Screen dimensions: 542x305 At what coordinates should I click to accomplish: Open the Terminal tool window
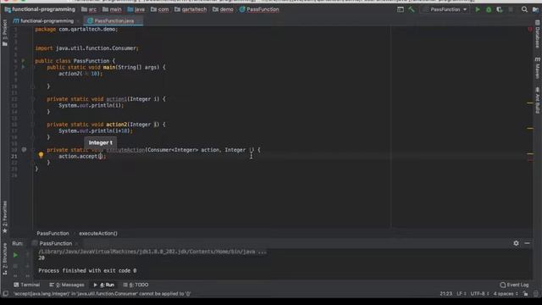coord(27,285)
